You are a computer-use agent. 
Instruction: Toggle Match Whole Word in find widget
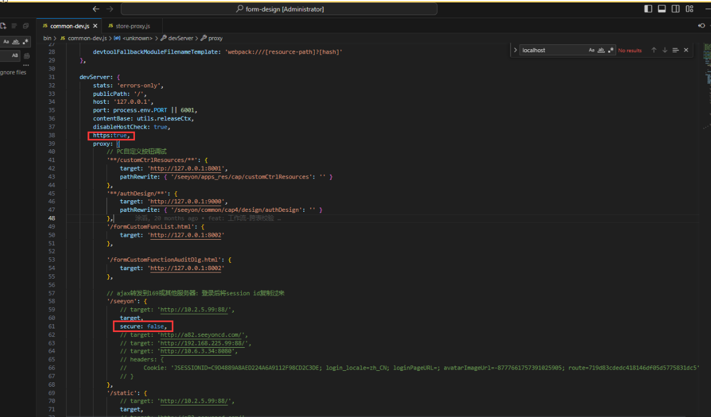tap(601, 50)
